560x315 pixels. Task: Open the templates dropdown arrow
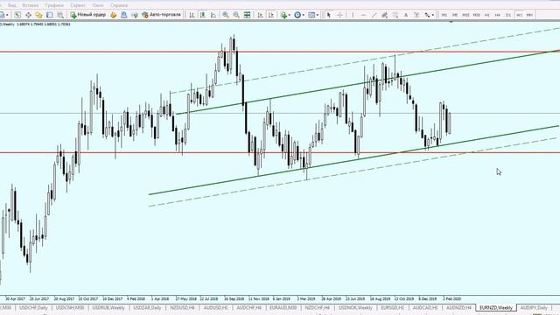[318, 15]
